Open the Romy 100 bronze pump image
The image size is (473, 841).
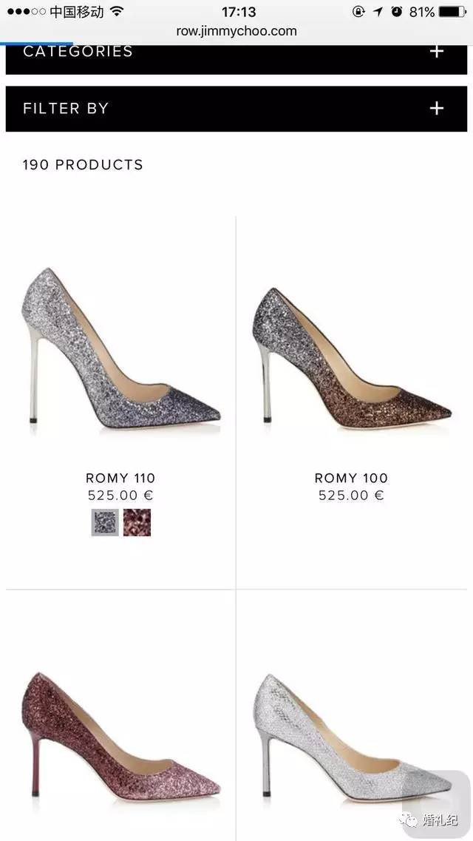click(x=352, y=358)
